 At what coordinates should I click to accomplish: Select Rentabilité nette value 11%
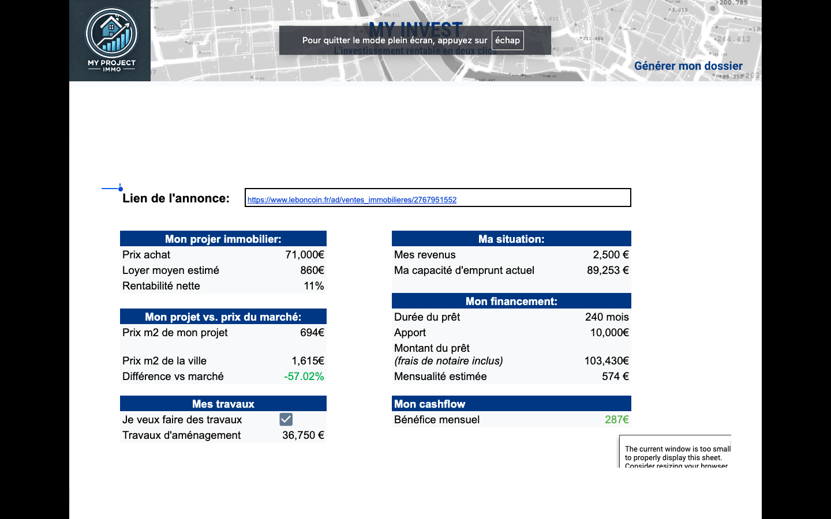coord(314,285)
